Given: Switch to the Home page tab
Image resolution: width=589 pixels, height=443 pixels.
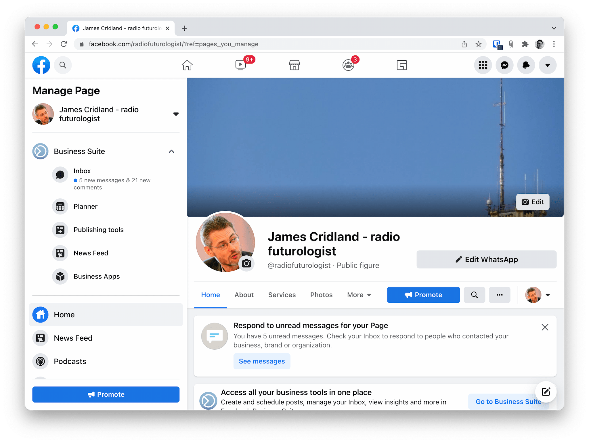Looking at the screenshot, I should (211, 295).
